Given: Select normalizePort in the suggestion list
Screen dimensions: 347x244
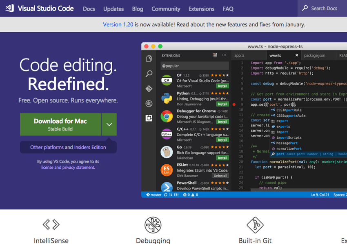Looking at the screenshot, I should click(309, 148).
